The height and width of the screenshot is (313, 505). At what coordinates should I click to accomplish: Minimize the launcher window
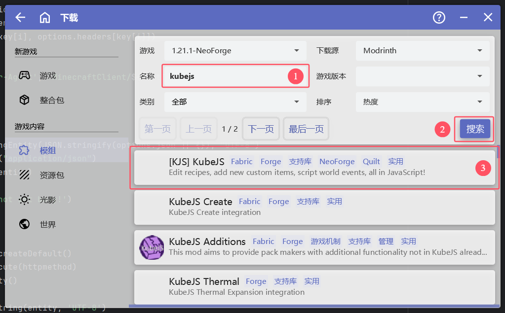464,17
